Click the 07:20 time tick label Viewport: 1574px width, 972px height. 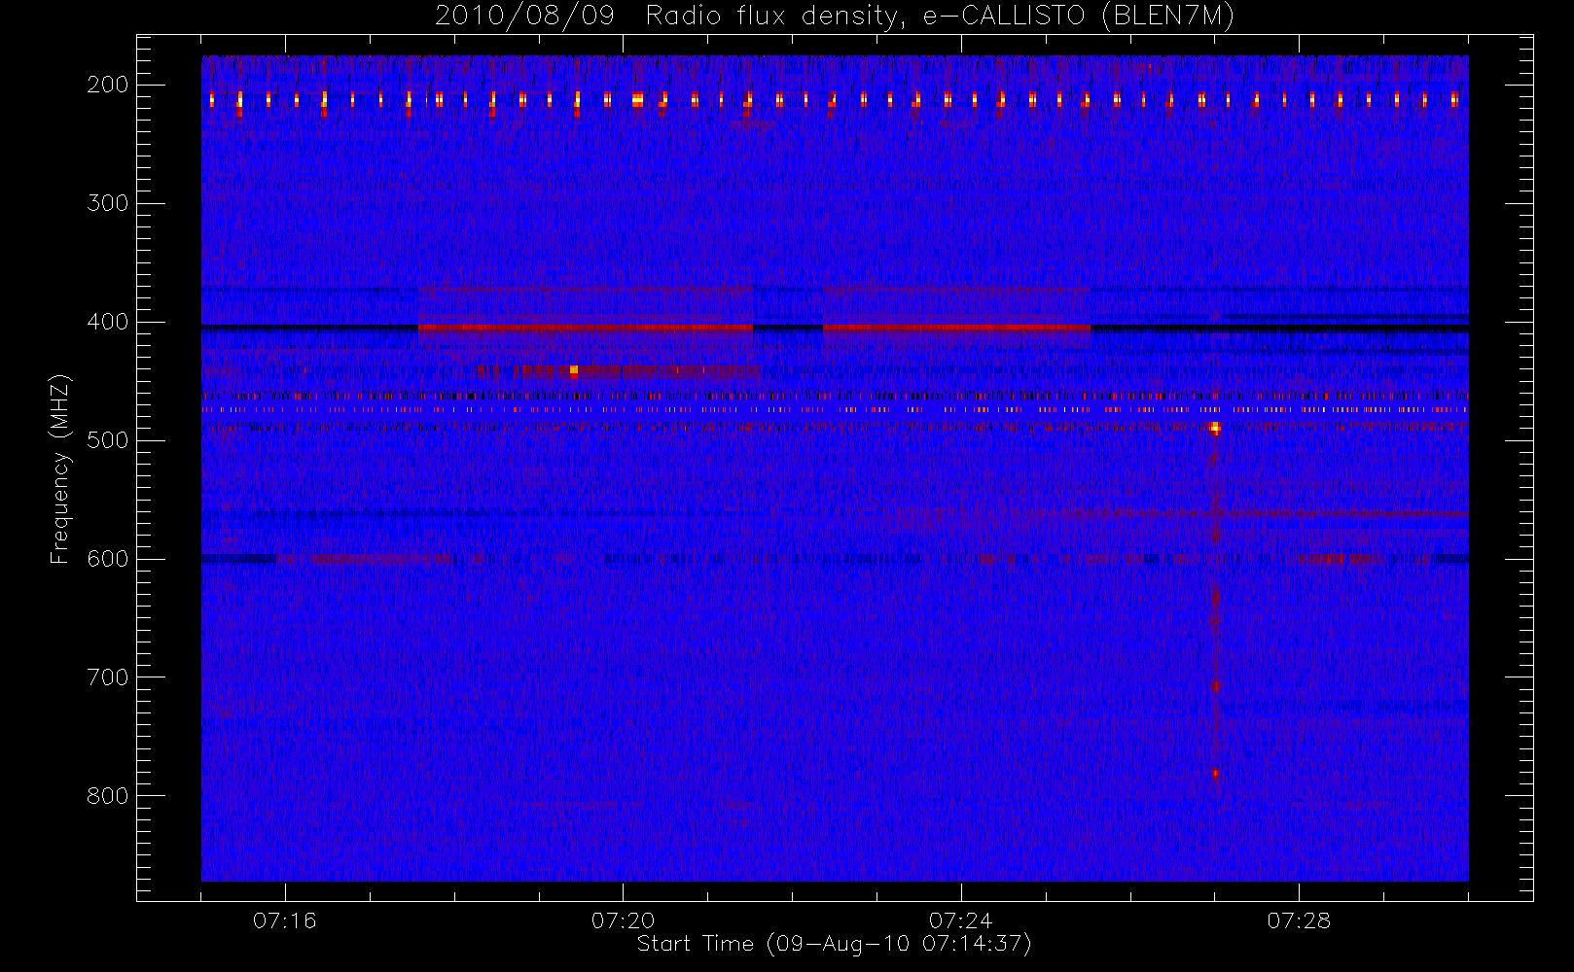(623, 920)
